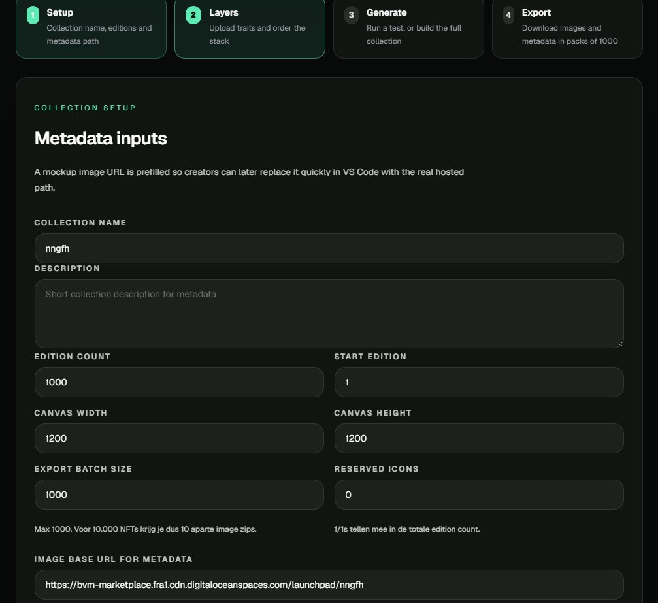Click the 'CANVAS HEIGHT' label
658x603 pixels.
click(372, 412)
